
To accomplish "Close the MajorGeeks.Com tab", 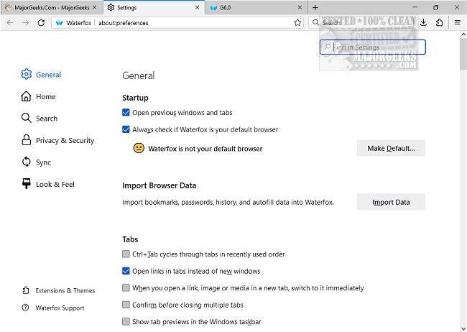I will coord(94,7).
